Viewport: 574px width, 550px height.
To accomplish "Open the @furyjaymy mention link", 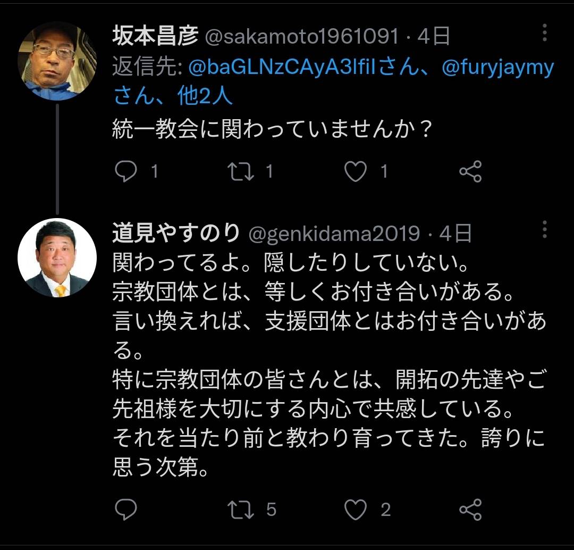I will click(x=498, y=67).
